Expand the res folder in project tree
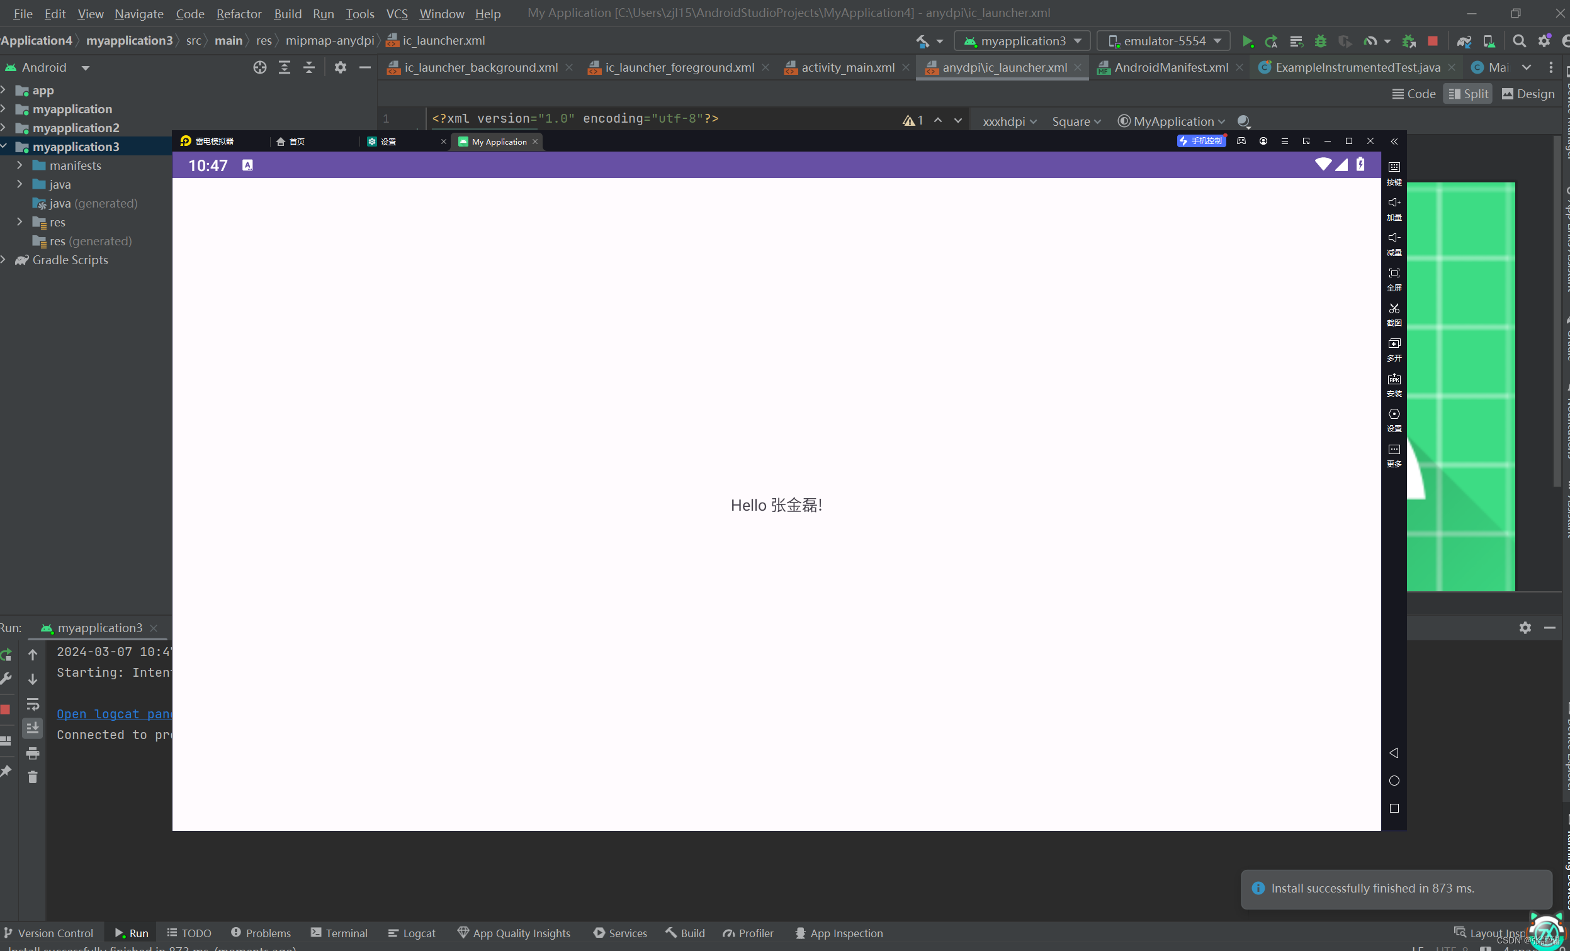The width and height of the screenshot is (1570, 951). [19, 222]
